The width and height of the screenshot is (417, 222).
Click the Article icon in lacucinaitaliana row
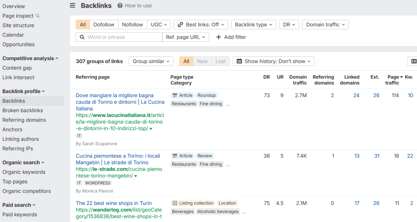click(x=175, y=95)
